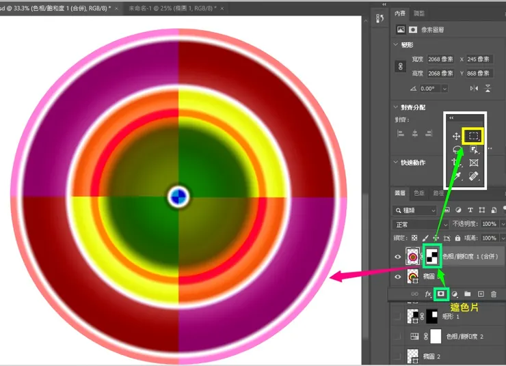Click the 寬度 input field
This screenshot has width=506, height=366.
coord(442,59)
